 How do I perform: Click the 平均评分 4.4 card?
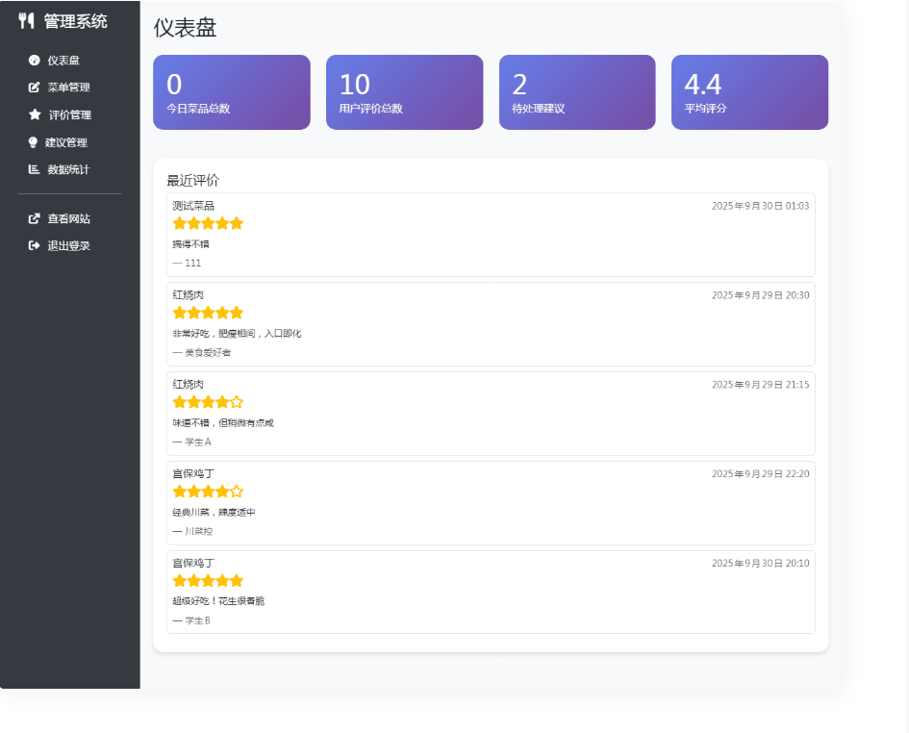tap(749, 92)
